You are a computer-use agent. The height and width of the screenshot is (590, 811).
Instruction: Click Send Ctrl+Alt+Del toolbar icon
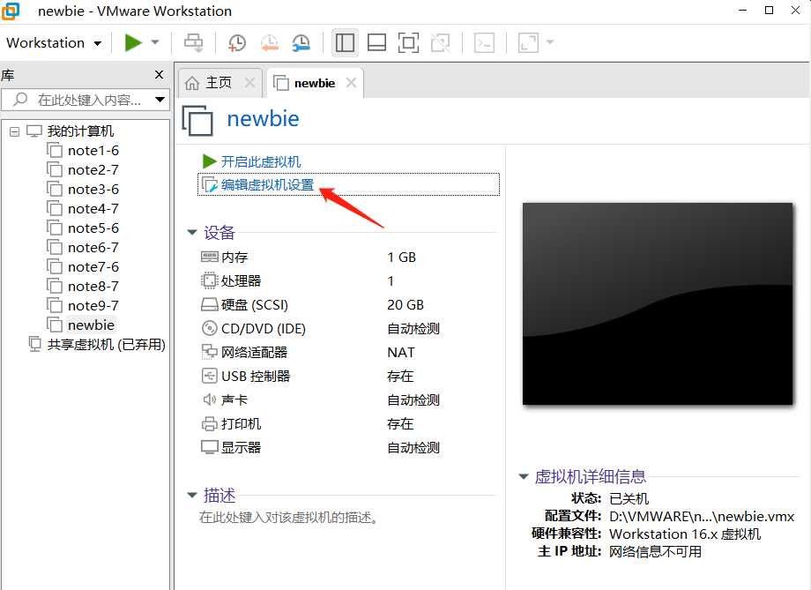coord(194,43)
